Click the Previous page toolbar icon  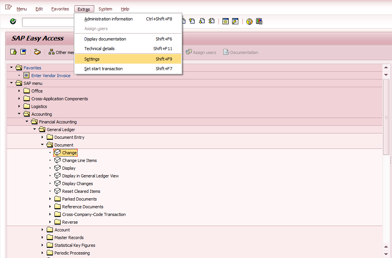192,21
